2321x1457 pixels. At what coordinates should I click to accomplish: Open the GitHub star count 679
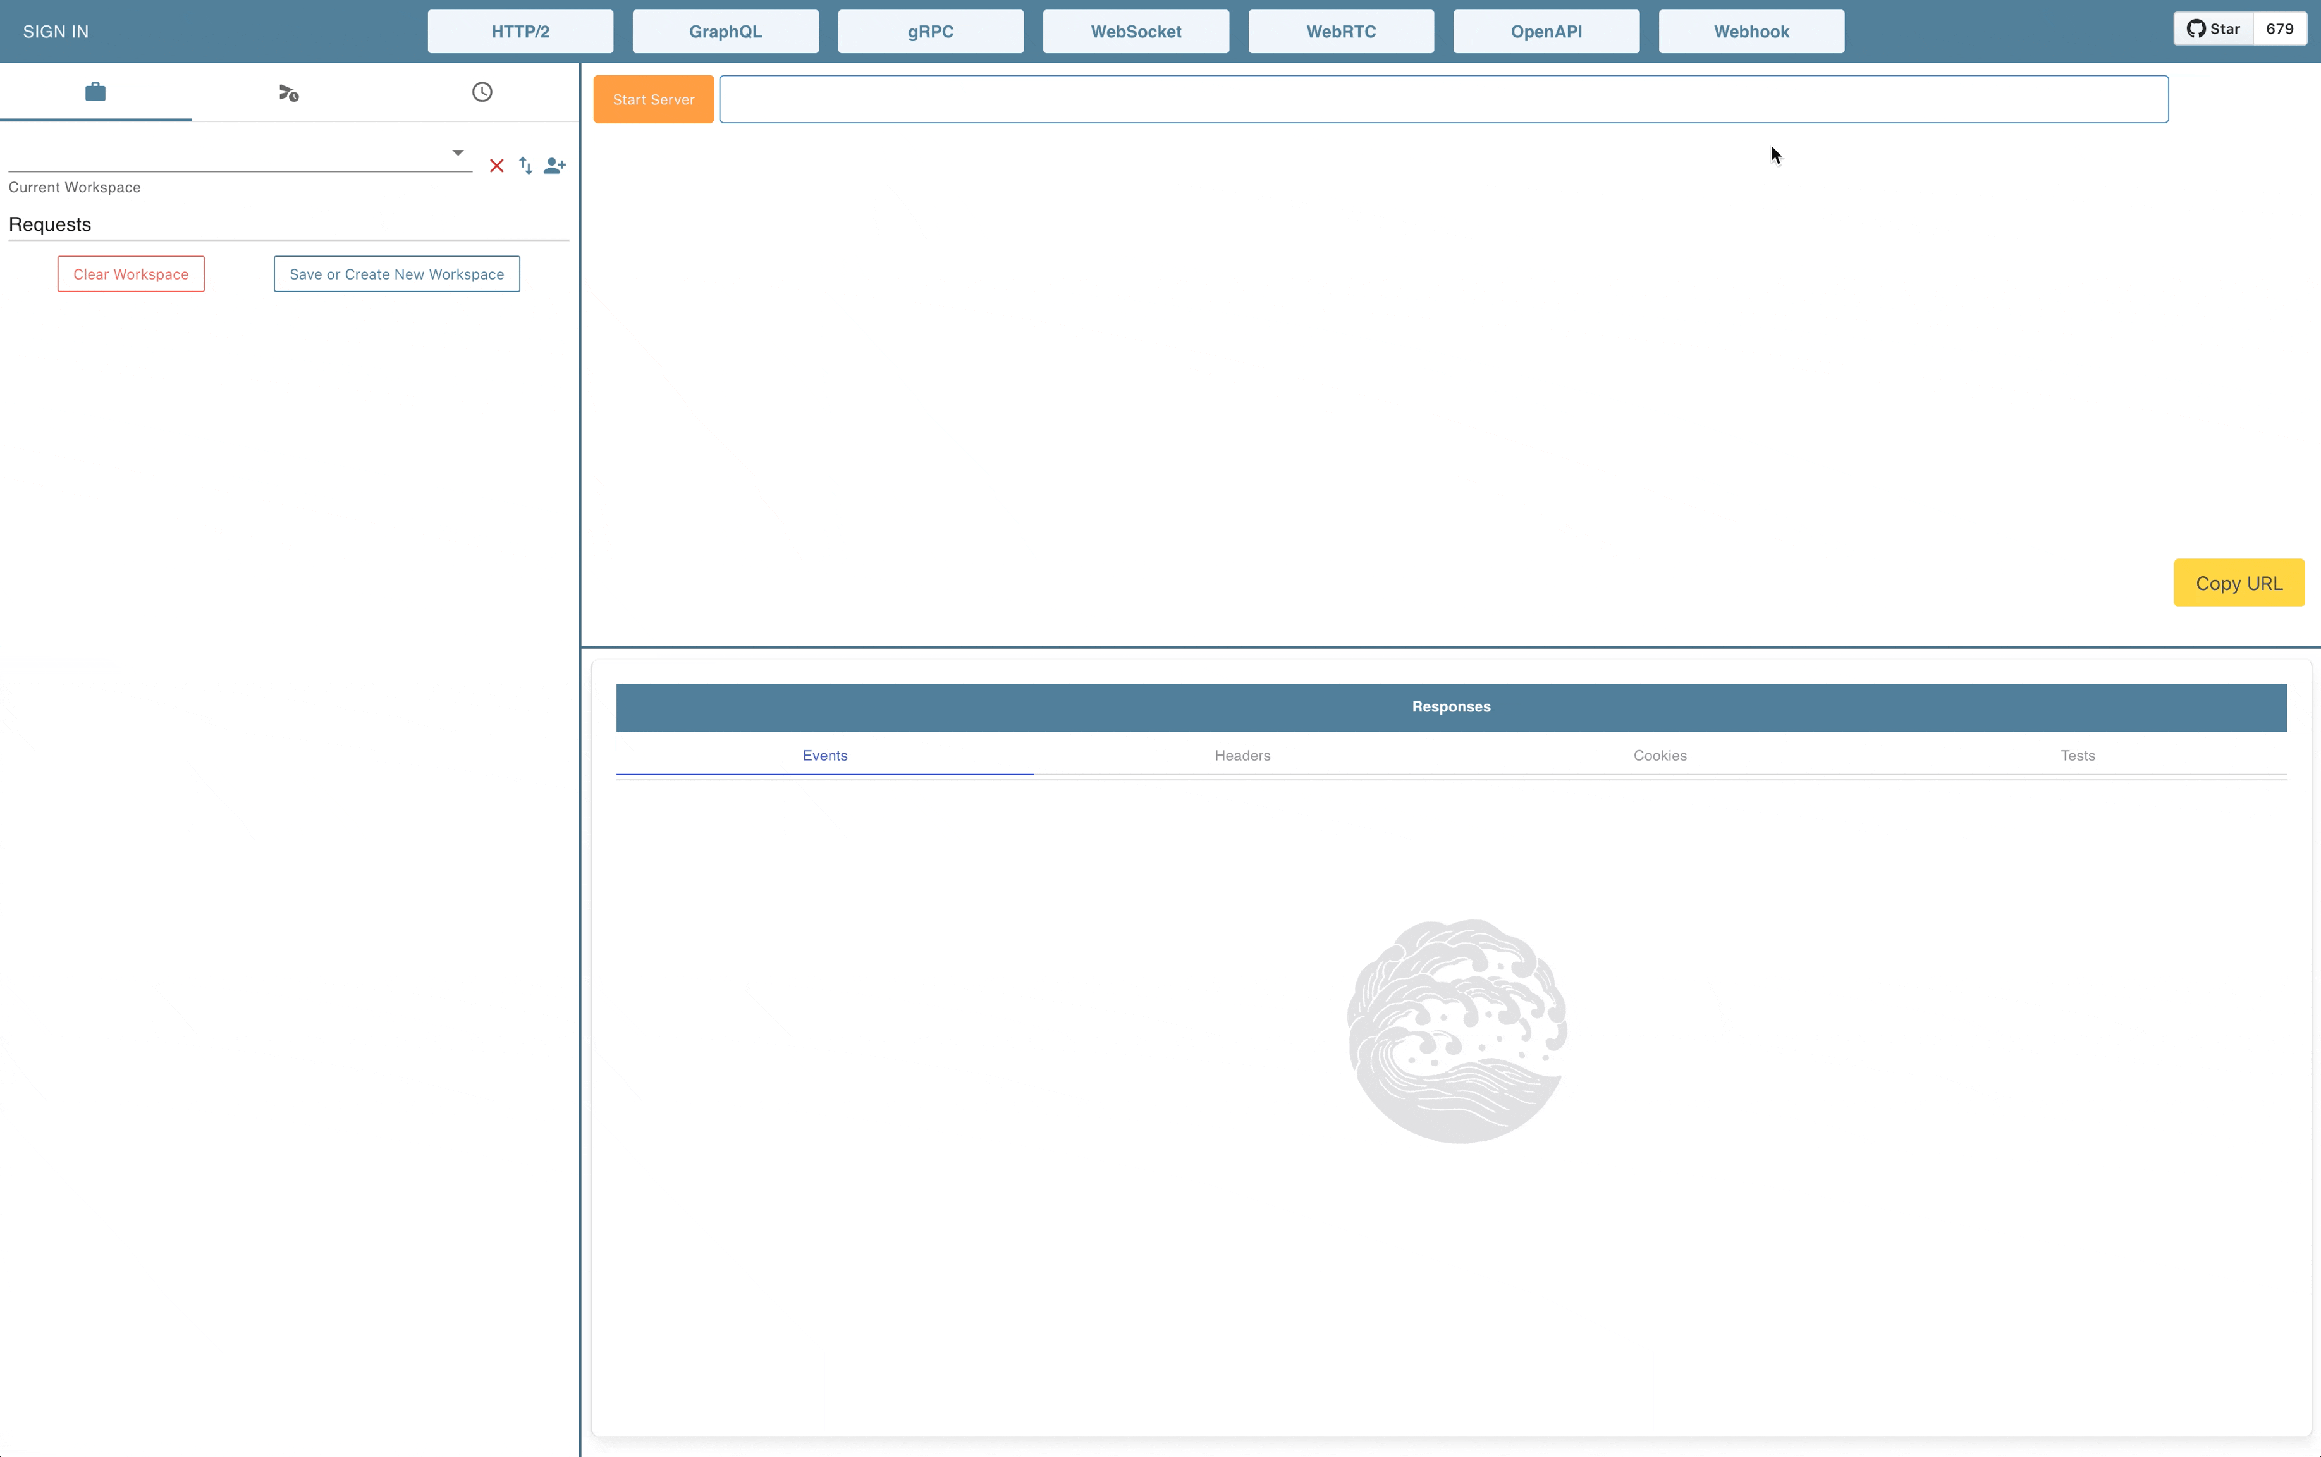pos(2279,29)
